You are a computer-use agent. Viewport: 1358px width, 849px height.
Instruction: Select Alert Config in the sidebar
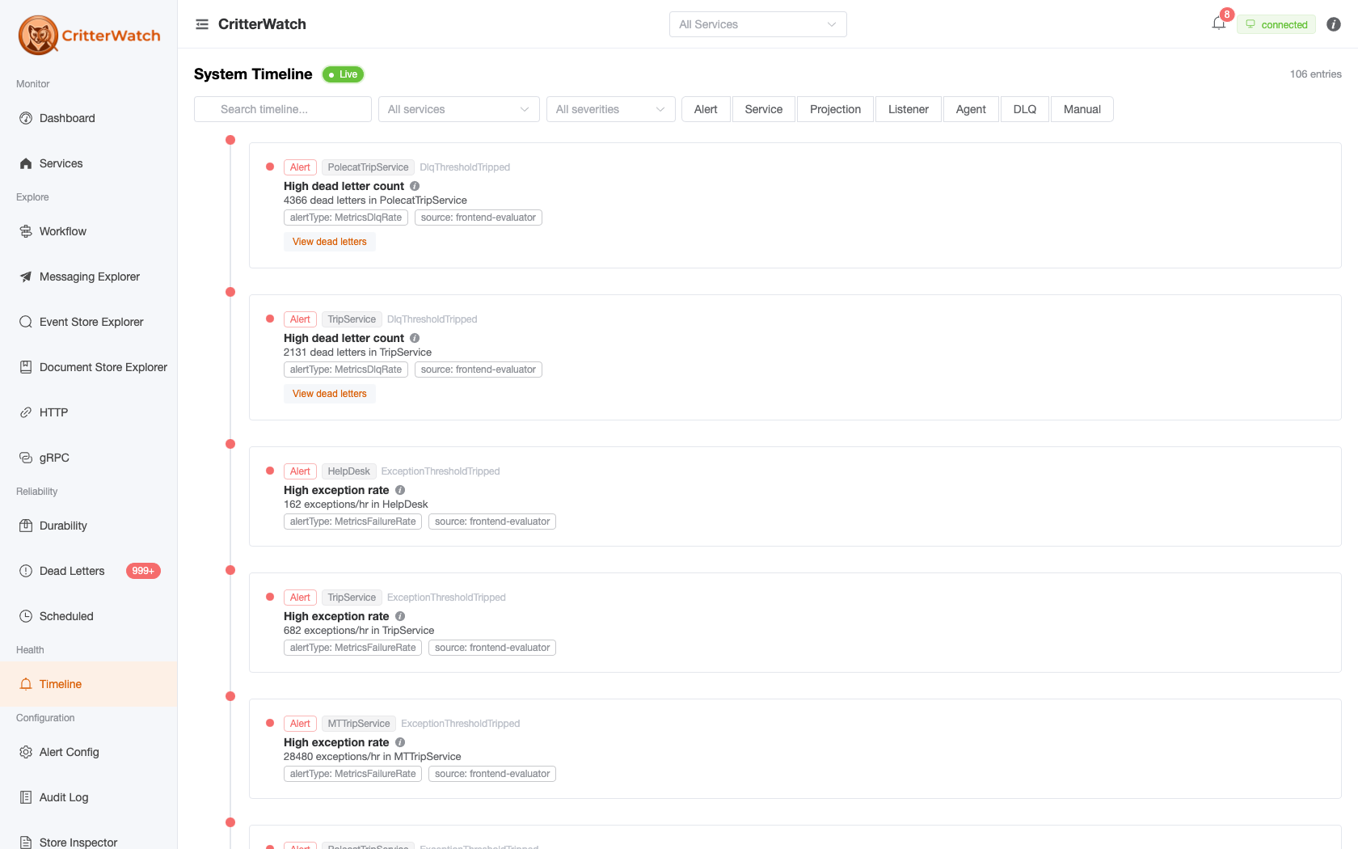[89, 752]
